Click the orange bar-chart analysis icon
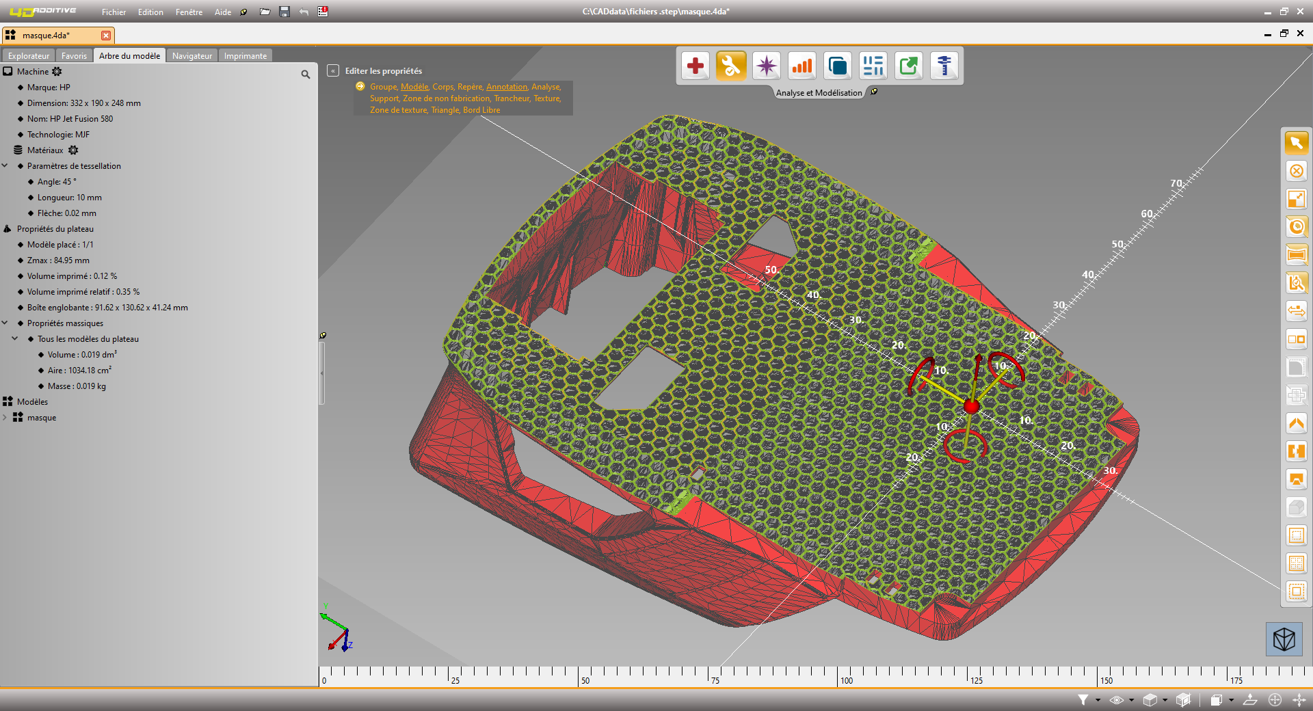This screenshot has width=1313, height=711. tap(801, 65)
